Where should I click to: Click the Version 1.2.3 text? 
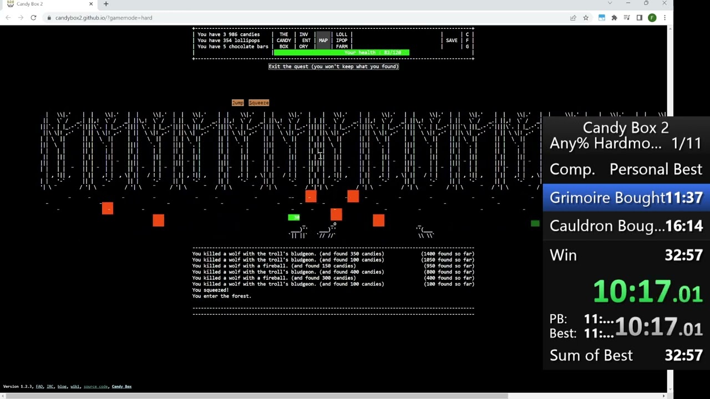coord(18,386)
